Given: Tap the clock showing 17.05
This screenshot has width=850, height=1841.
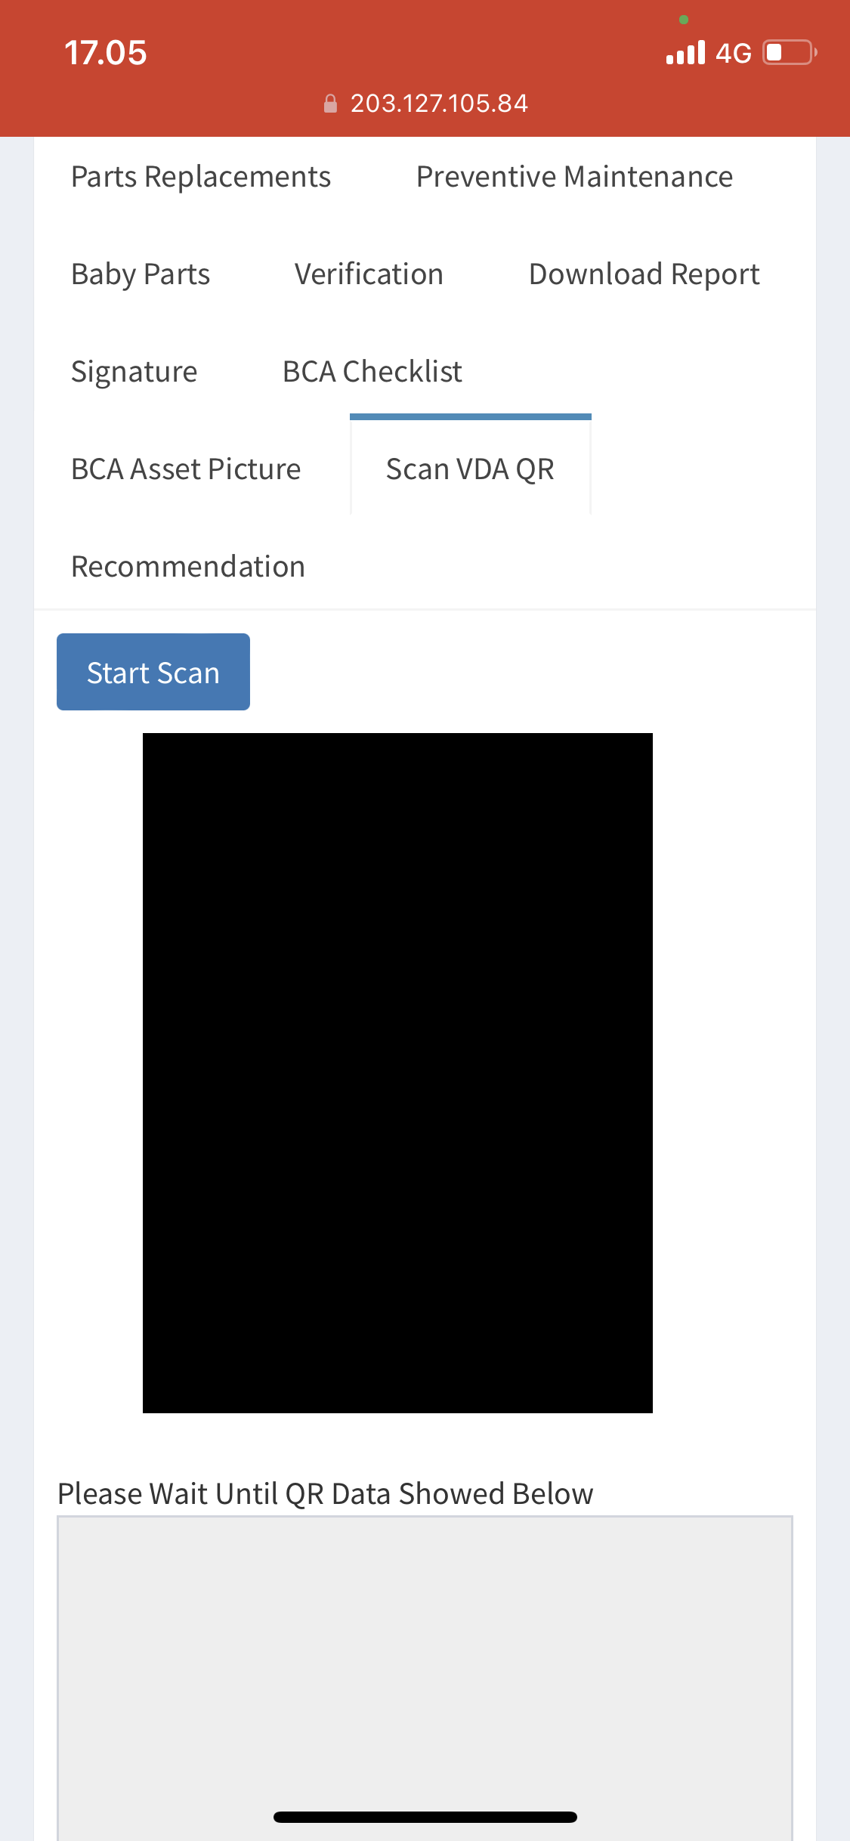Looking at the screenshot, I should [106, 53].
